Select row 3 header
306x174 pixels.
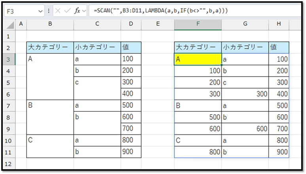coord(8,59)
